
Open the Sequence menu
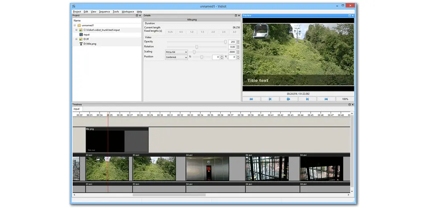pos(104,11)
